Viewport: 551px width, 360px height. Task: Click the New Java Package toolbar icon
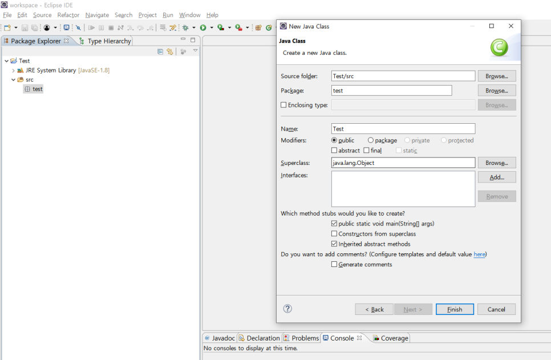coord(258,28)
